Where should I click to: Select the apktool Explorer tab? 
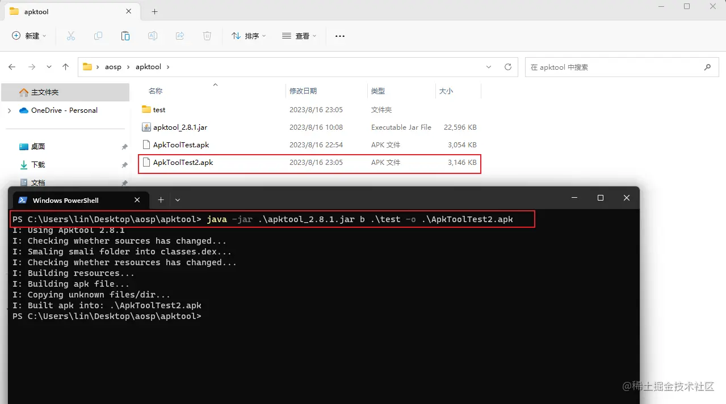pyautogui.click(x=71, y=11)
